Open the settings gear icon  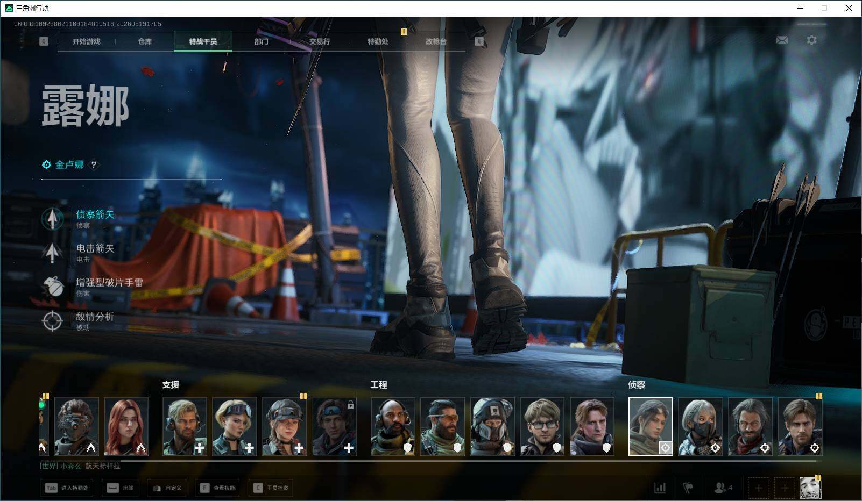(811, 40)
